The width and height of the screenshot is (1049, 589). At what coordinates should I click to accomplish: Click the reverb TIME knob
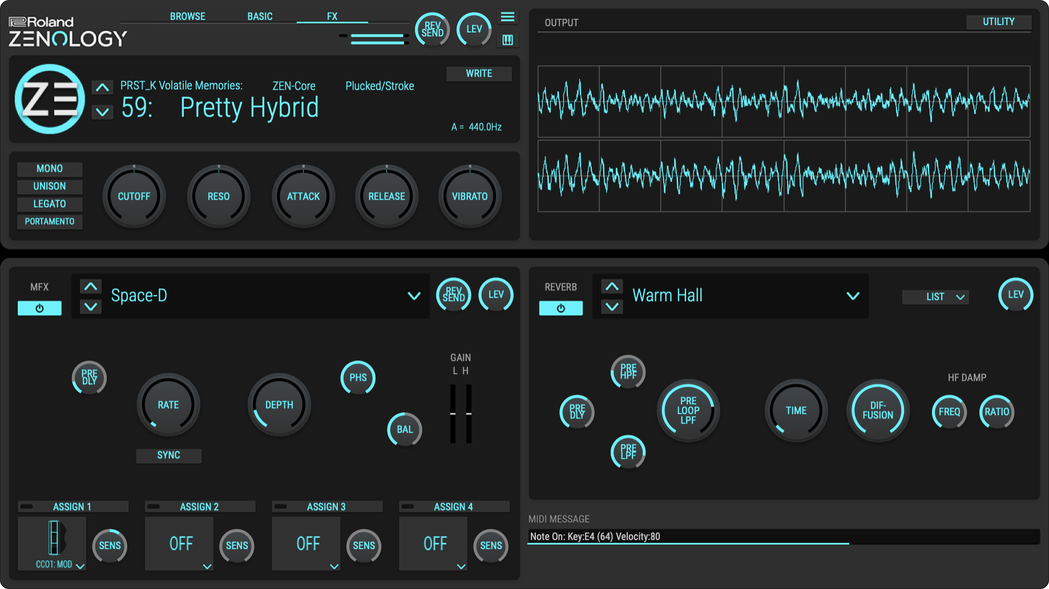pos(796,411)
